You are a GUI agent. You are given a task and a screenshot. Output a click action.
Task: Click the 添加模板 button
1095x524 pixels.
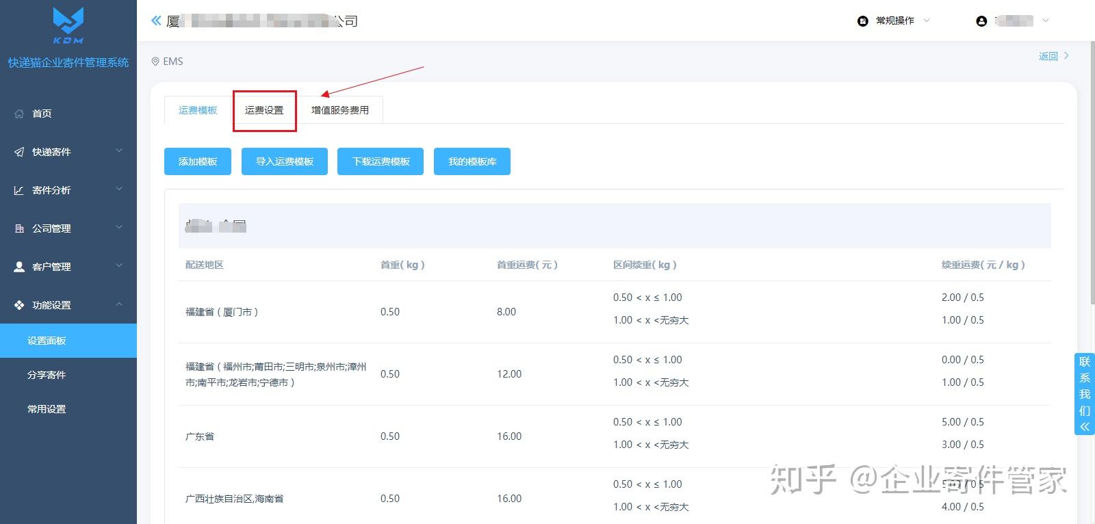(x=198, y=161)
